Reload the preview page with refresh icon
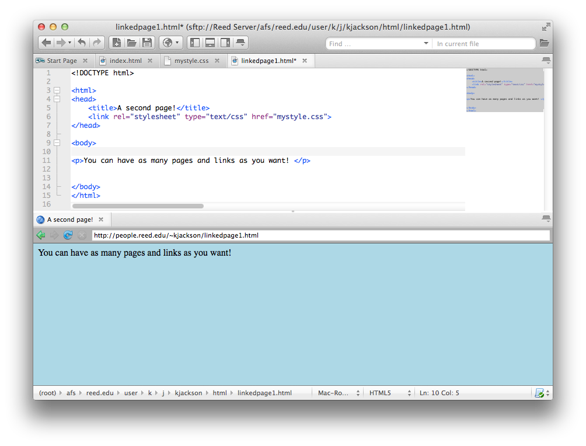The image size is (586, 446). (x=68, y=235)
